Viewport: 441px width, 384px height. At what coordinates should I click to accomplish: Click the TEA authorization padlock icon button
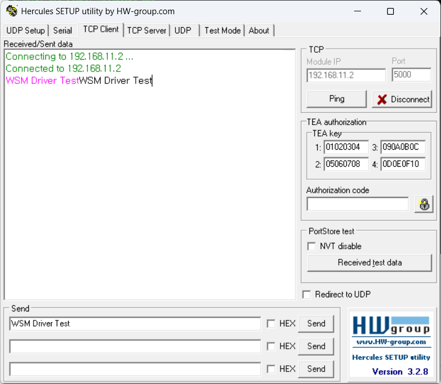click(424, 204)
